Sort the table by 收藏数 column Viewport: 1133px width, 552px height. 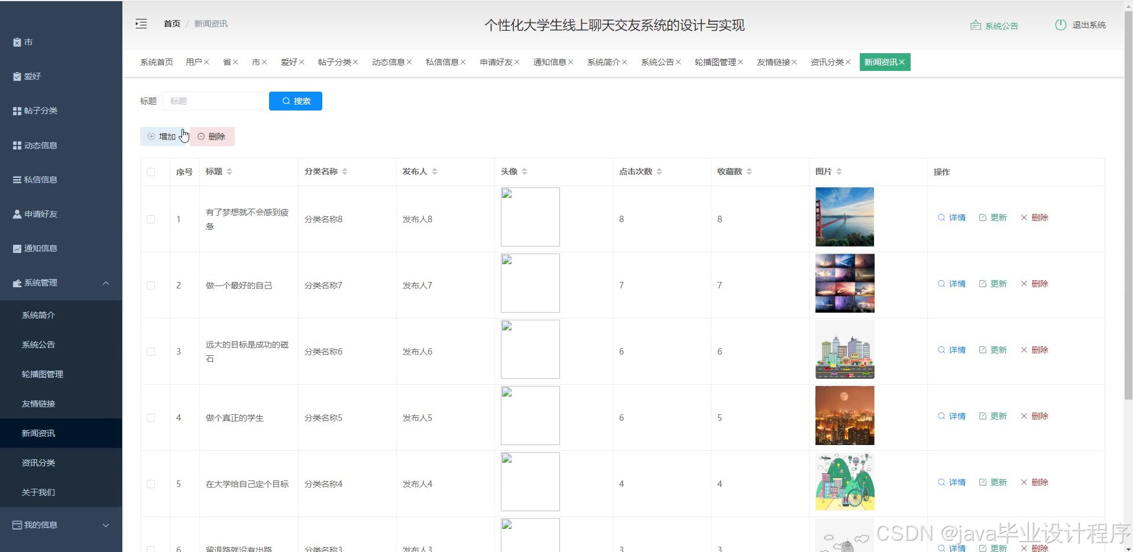(x=749, y=171)
